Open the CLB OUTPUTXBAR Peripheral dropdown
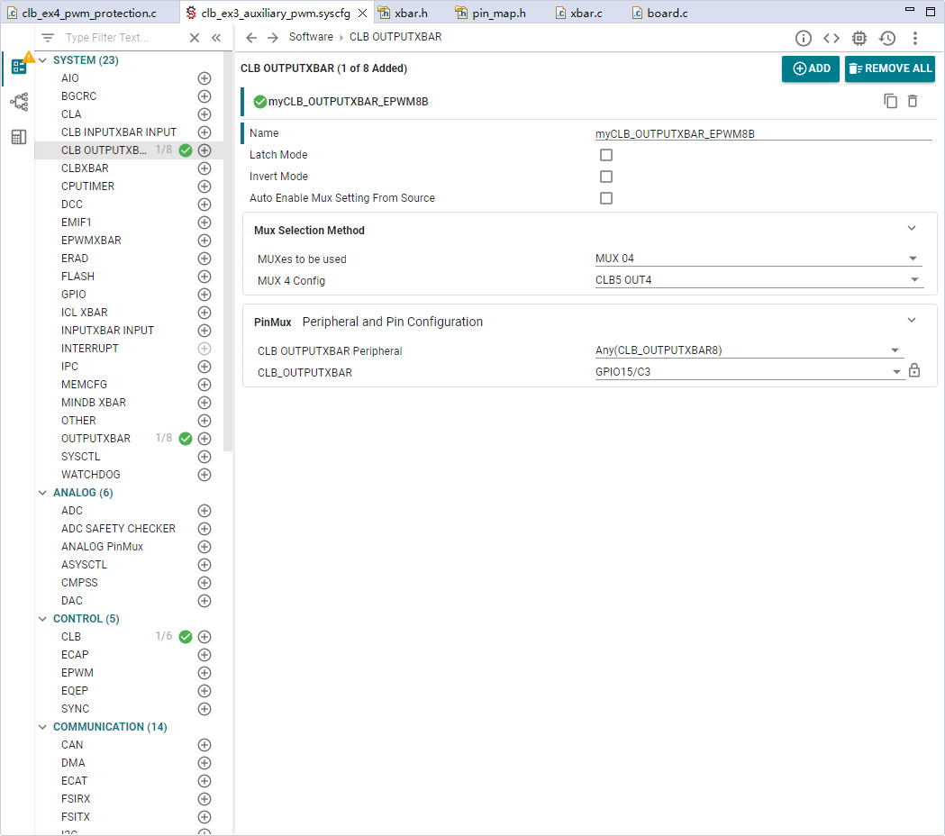Viewport: 945px width, 836px height. (x=749, y=350)
